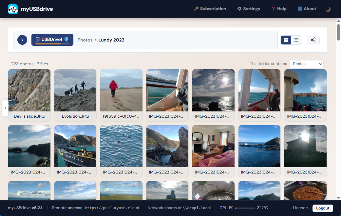
Task: Click the page scrollbar up arrow
Action: click(338, 21)
